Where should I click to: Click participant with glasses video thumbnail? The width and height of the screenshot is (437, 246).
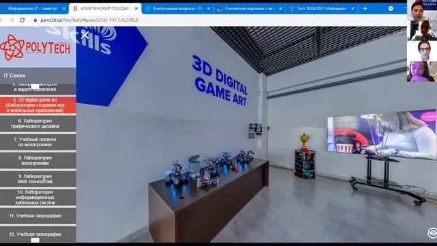(x=422, y=51)
